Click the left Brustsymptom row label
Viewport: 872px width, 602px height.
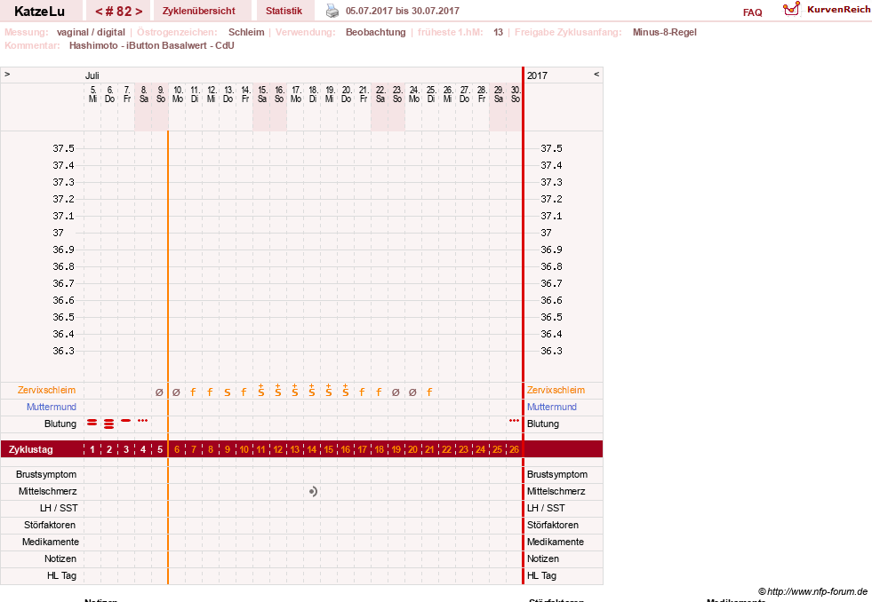coord(46,474)
